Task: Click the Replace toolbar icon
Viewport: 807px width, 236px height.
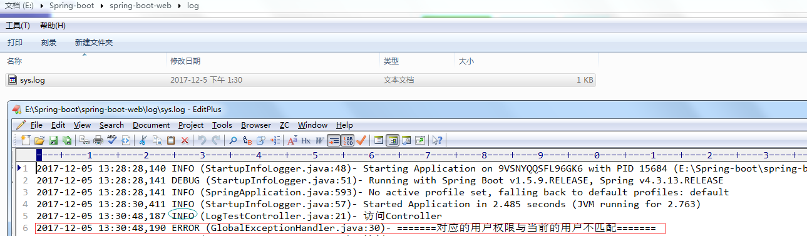Action: point(247,140)
